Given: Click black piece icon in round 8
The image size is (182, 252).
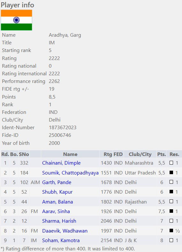Looking at the screenshot, I should [171, 230].
